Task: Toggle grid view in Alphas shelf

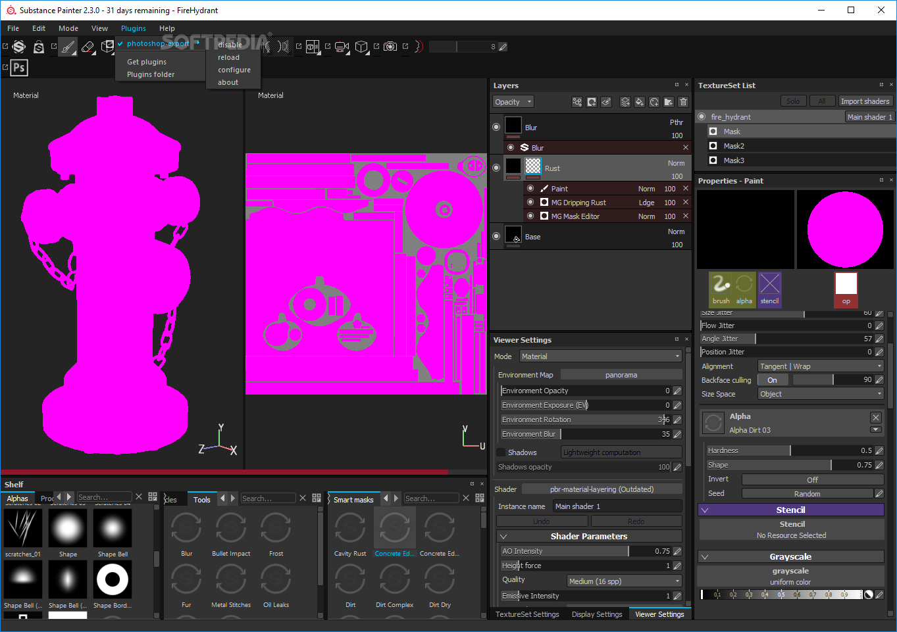Action: pyautogui.click(x=153, y=497)
